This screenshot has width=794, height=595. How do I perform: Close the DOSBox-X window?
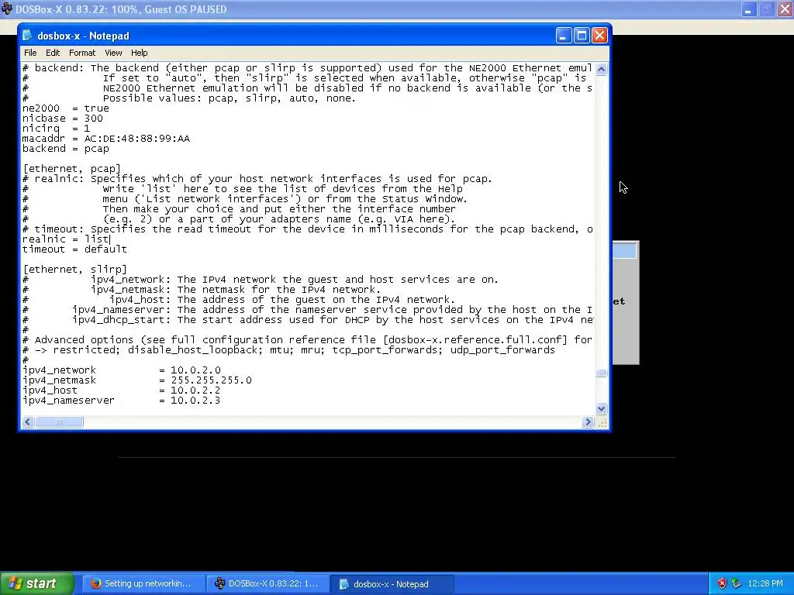[x=785, y=9]
